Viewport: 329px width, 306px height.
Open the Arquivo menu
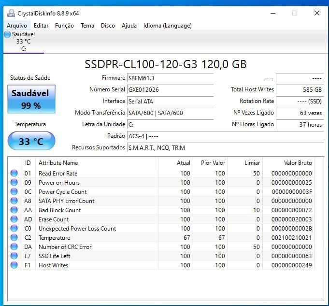coord(17,26)
